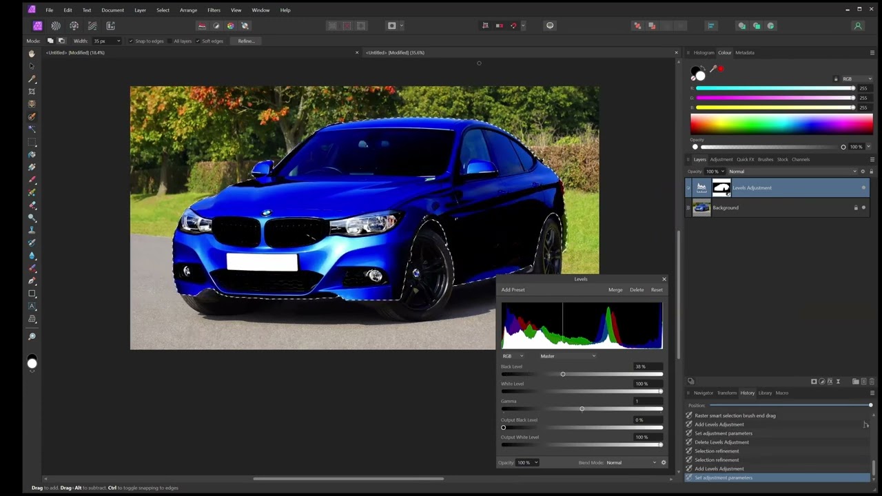The height and width of the screenshot is (496, 882).
Task: Toggle Snap to edges checkbox
Action: 131,41
